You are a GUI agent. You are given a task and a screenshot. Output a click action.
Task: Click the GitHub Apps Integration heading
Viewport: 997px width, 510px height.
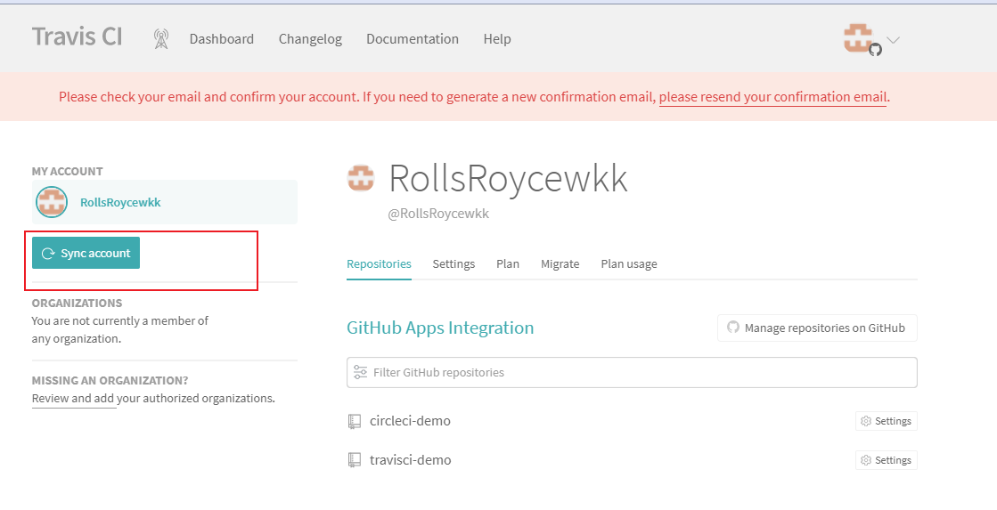tap(440, 328)
